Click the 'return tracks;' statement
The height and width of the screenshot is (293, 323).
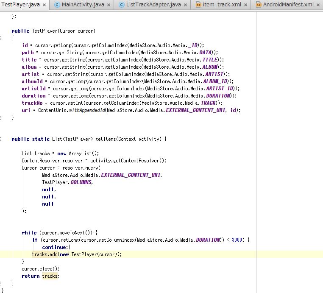pyautogui.click(x=40, y=276)
